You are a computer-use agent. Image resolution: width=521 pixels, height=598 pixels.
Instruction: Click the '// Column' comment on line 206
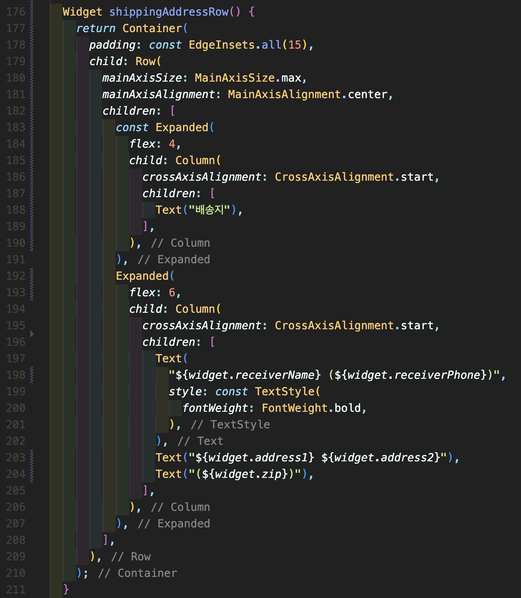pos(181,507)
